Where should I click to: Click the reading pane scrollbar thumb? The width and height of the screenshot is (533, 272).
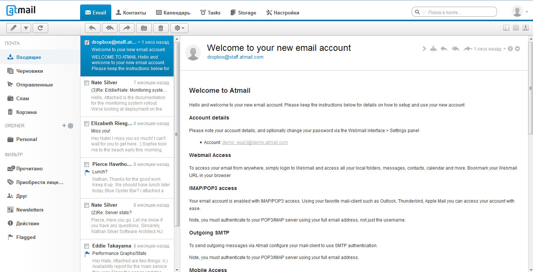click(x=530, y=88)
